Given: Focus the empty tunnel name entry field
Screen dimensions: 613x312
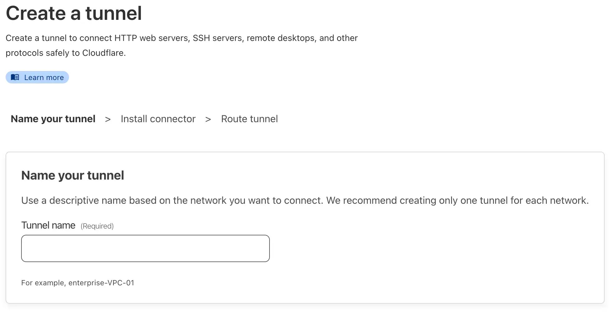Looking at the screenshot, I should (x=145, y=248).
